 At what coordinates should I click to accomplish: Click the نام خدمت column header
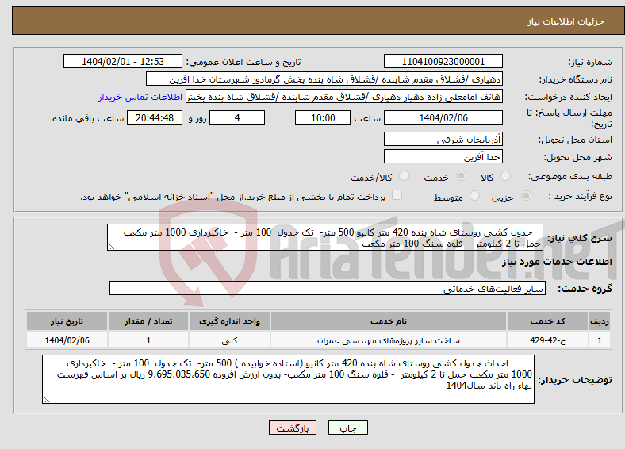(388, 321)
